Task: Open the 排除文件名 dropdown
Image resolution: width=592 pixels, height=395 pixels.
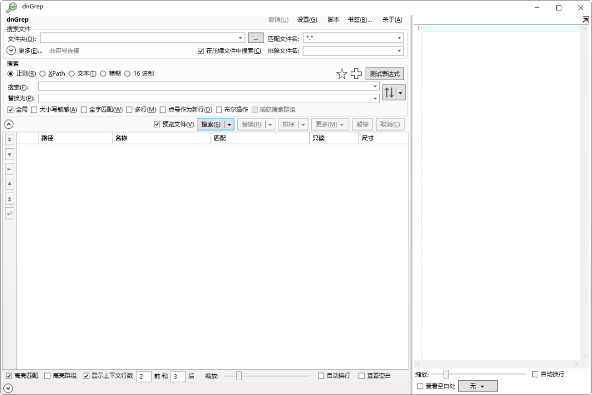Action: (399, 50)
